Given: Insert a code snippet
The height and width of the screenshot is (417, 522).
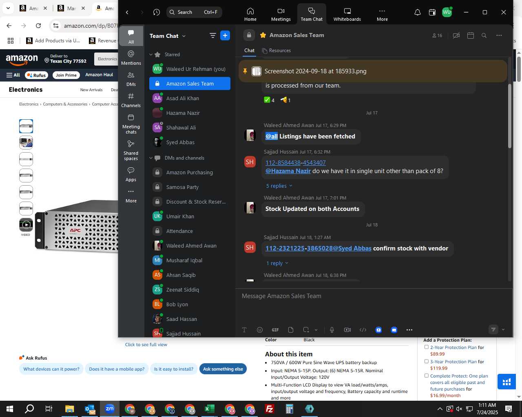Looking at the screenshot, I should (363, 330).
